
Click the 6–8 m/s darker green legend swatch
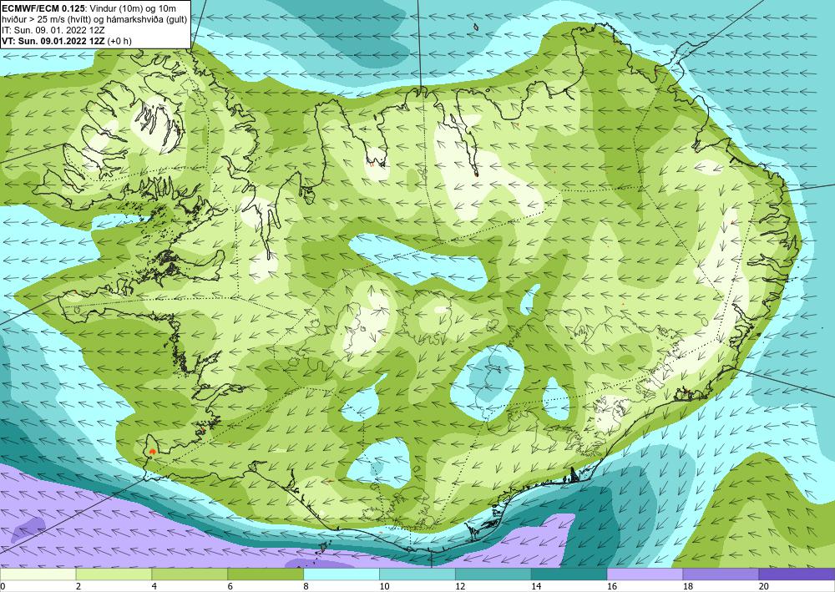[266, 574]
